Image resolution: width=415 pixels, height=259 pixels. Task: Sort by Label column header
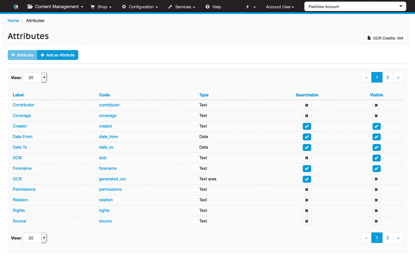18,95
